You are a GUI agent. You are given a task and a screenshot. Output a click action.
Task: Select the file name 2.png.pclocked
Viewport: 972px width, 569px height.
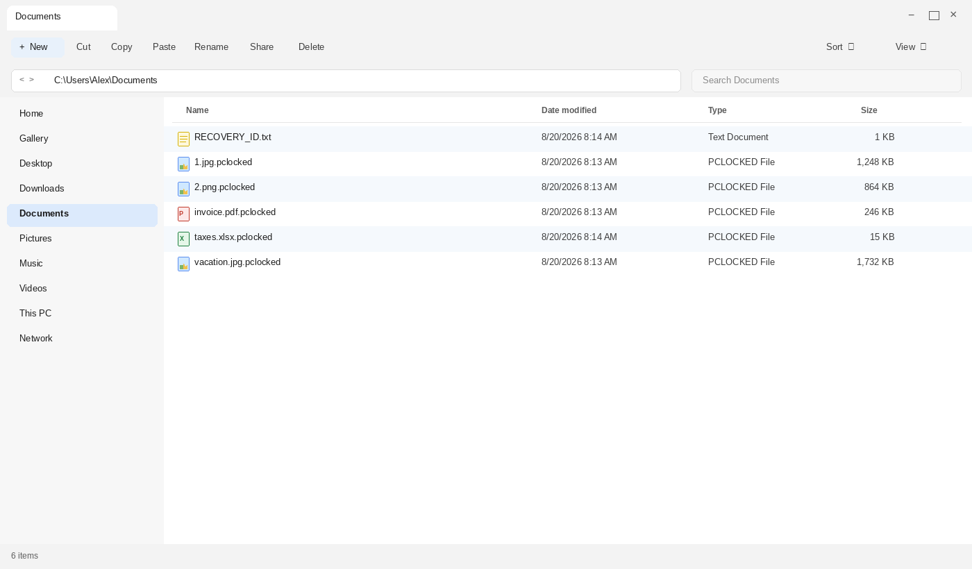[224, 187]
